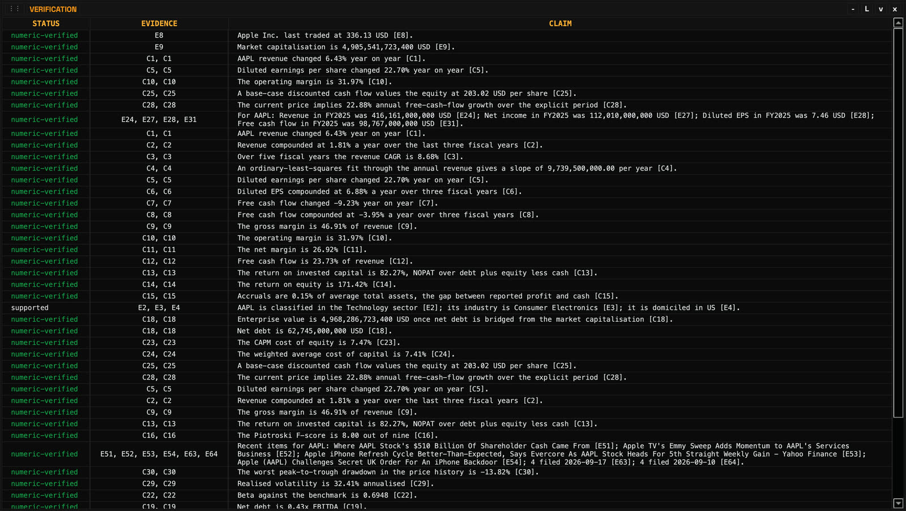Select the Free cash flow changed -9.23% claim
The image size is (906, 511).
point(337,203)
